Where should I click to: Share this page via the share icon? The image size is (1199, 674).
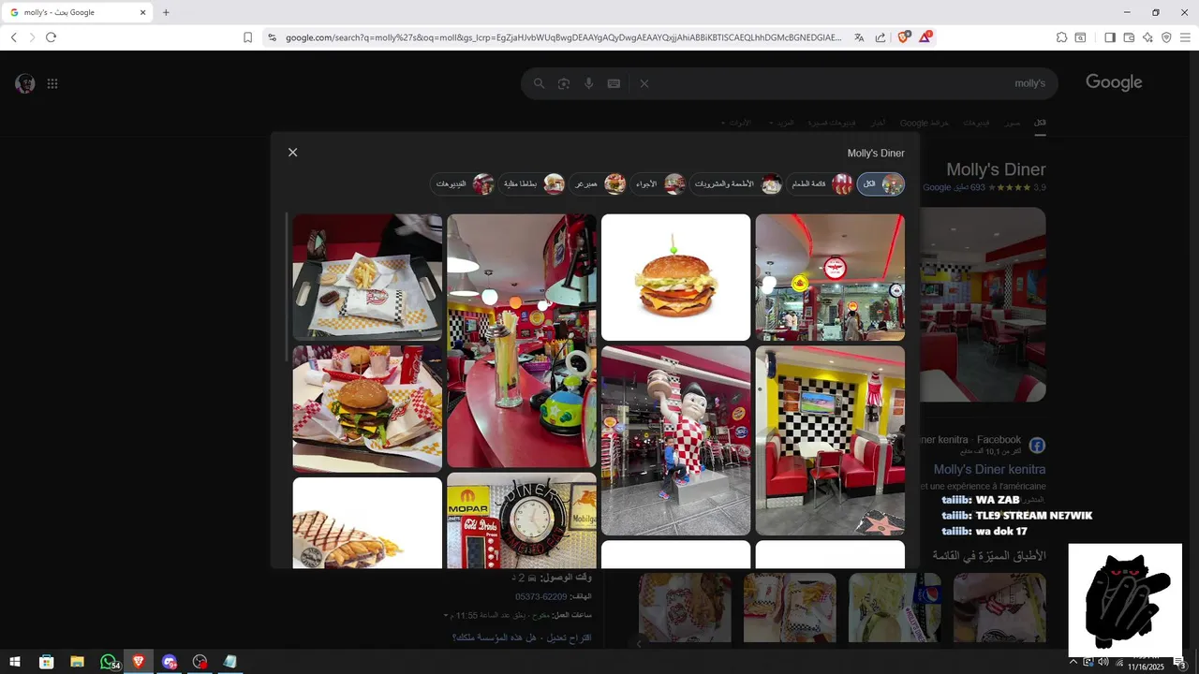tap(881, 37)
